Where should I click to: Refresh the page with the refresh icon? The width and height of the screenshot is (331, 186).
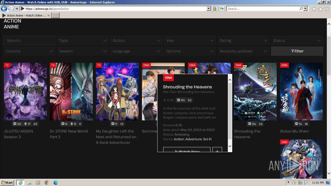coord(222,9)
